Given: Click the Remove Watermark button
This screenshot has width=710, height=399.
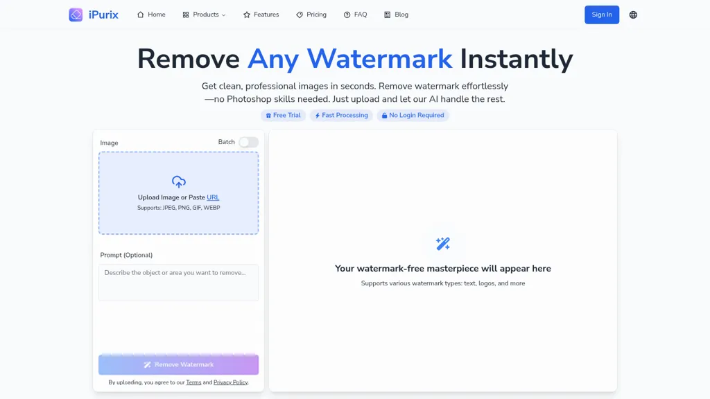Looking at the screenshot, I should click(179, 364).
